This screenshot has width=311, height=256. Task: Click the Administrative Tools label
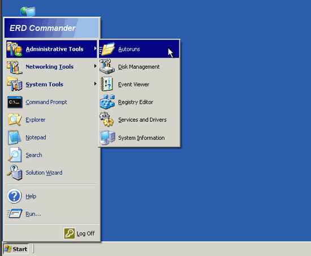tap(54, 49)
